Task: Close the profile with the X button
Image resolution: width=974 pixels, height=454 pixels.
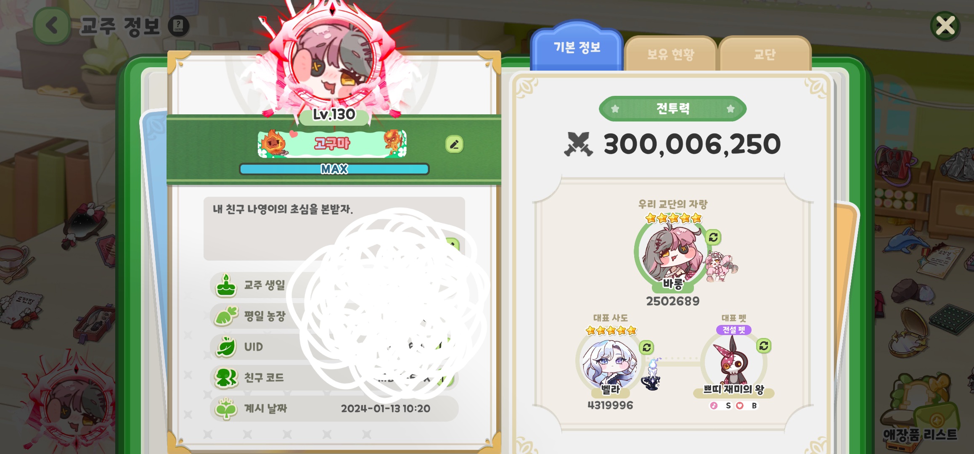Action: pos(945,26)
